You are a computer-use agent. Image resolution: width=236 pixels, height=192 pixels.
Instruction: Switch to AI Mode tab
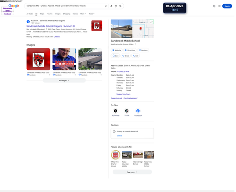(30, 14)
